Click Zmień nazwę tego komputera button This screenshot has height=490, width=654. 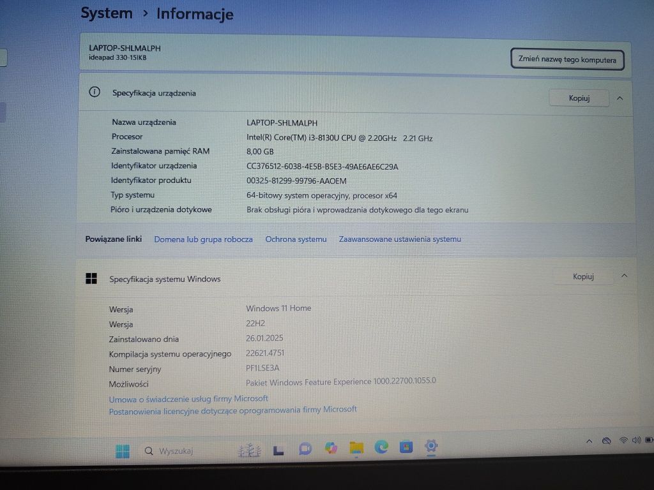click(x=567, y=59)
